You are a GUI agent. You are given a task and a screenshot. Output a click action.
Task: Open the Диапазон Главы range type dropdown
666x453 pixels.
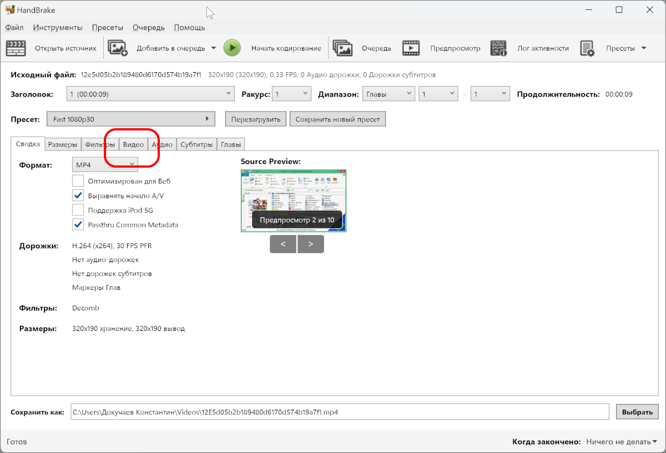pos(389,94)
